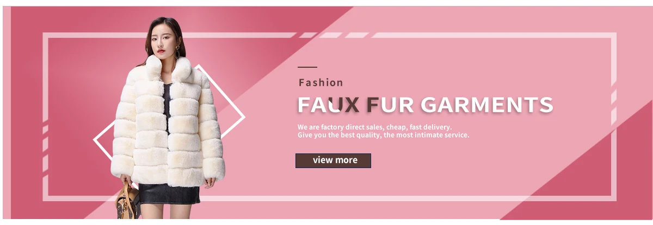Viewport: 653px width, 225px height.
Task: Click the brown handbag the model holds
Action: [129, 203]
